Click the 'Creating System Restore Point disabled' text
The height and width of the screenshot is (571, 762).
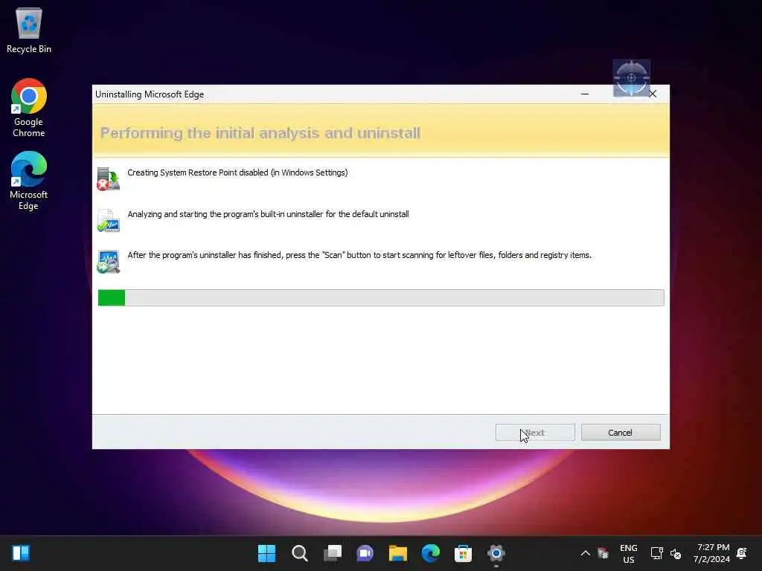(x=237, y=172)
